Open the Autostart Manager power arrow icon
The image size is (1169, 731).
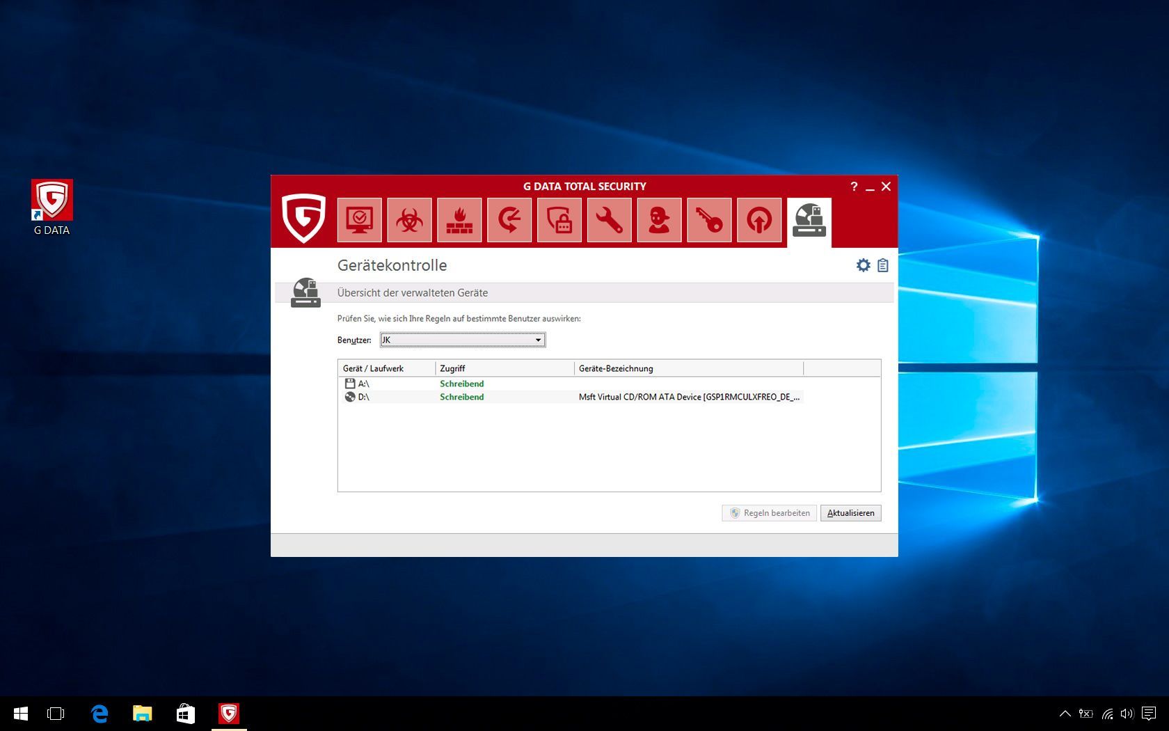759,220
